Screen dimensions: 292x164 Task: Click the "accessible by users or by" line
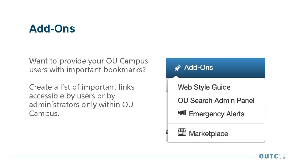pos(72,96)
